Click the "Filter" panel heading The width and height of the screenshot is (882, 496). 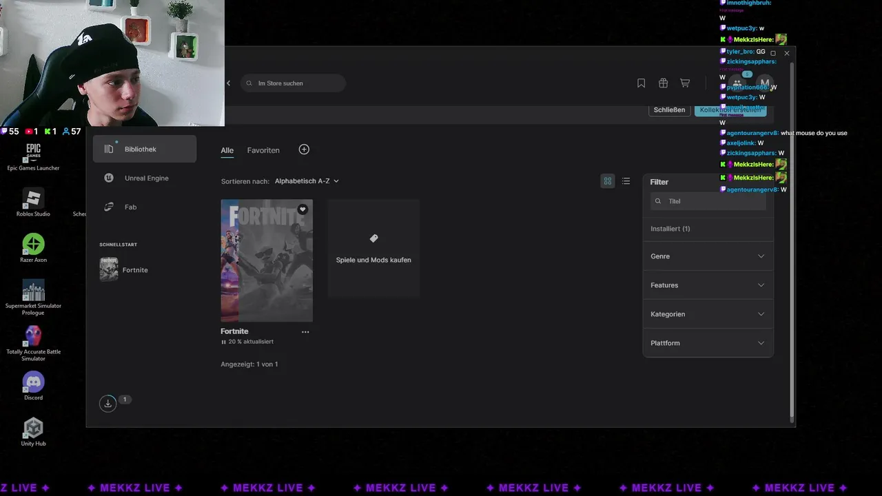[x=659, y=182]
